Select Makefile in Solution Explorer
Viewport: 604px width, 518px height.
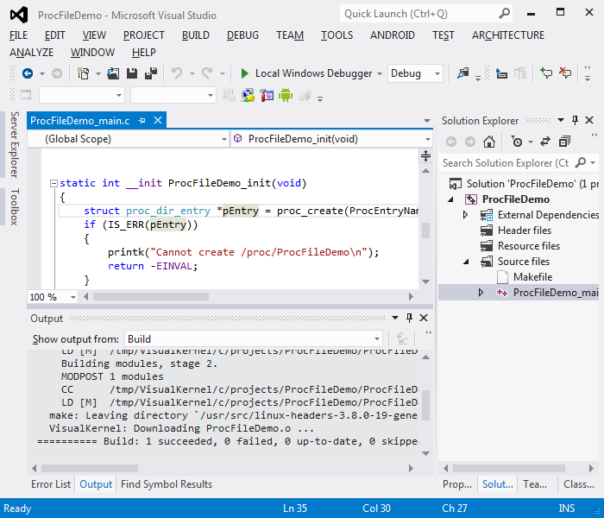click(x=532, y=277)
